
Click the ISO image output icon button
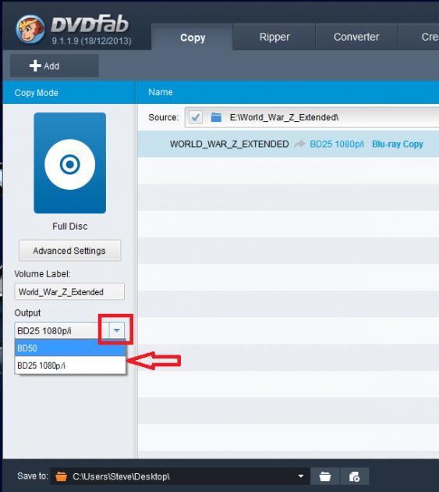[354, 476]
